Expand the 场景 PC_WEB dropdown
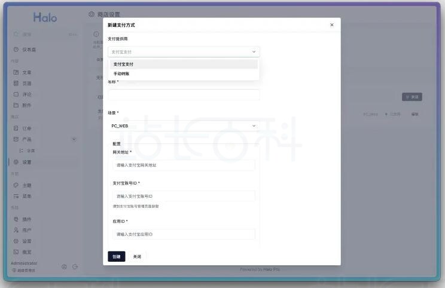The height and width of the screenshot is (288, 445). tap(184, 126)
